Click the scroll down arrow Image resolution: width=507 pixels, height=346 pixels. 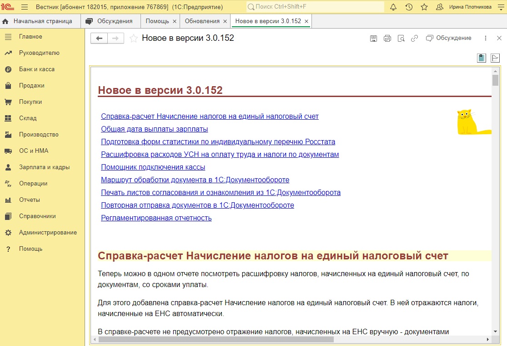(x=495, y=331)
